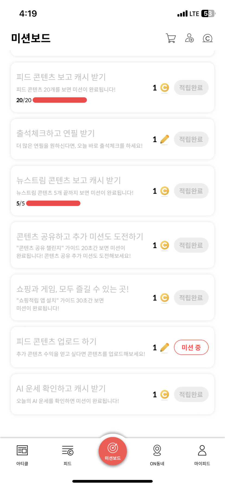The width and height of the screenshot is (225, 487).
Task: Open the cash balance icon in header
Action: coord(207,38)
